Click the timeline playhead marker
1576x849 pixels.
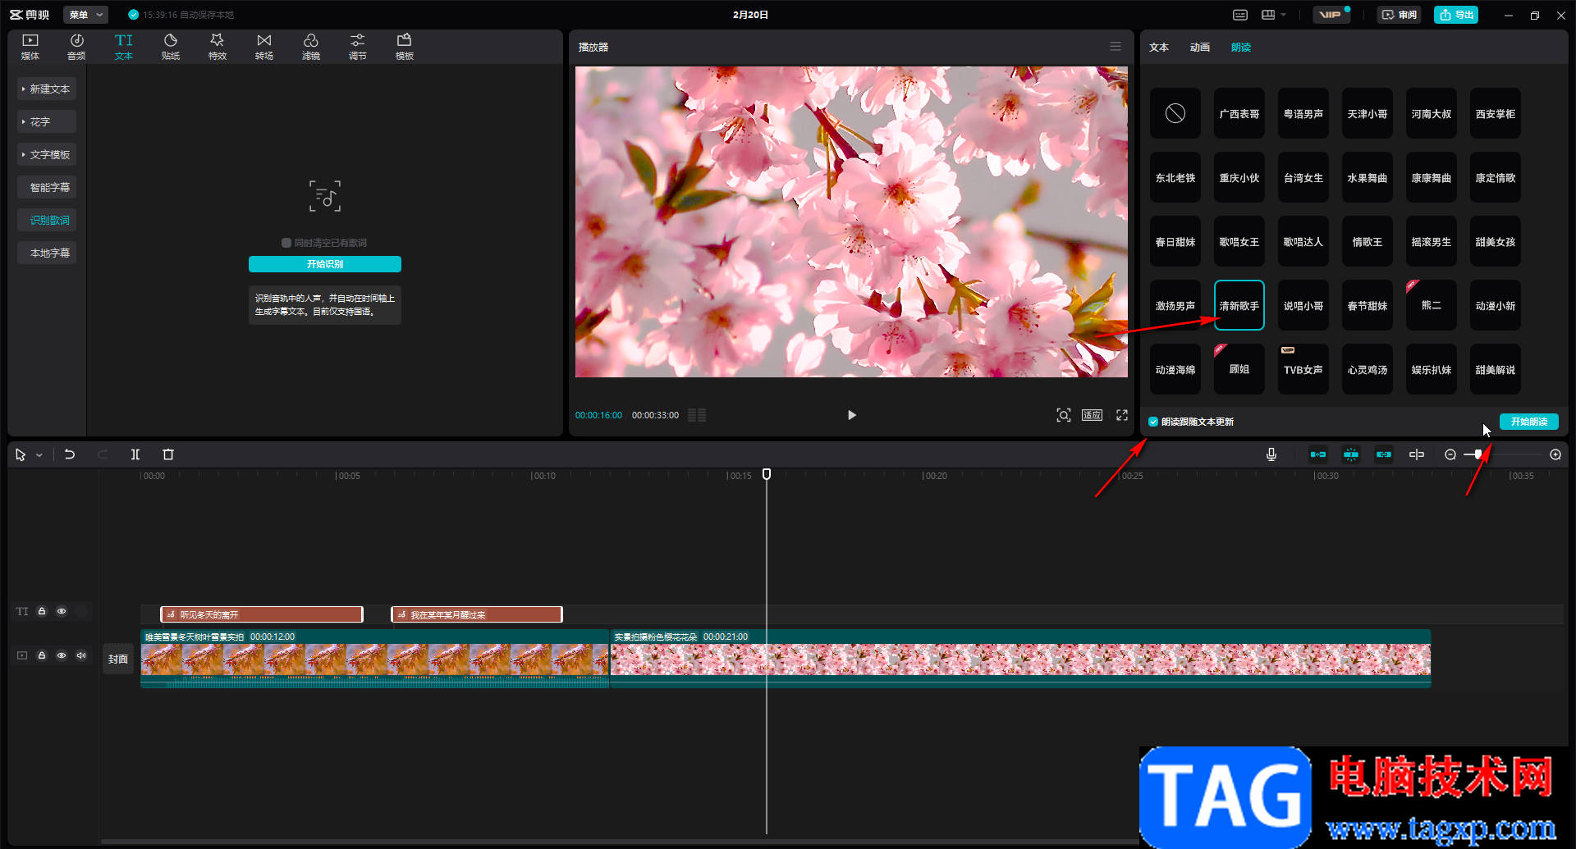click(x=767, y=474)
